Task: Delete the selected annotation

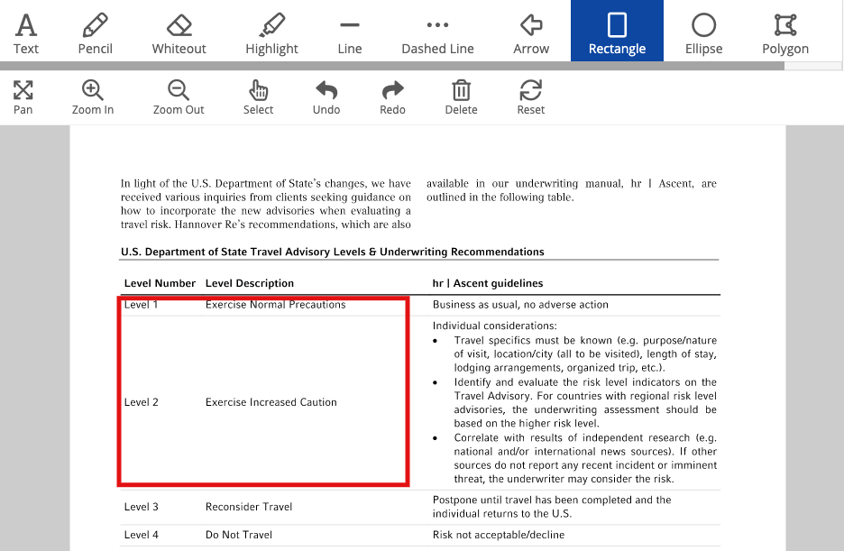Action: click(461, 94)
